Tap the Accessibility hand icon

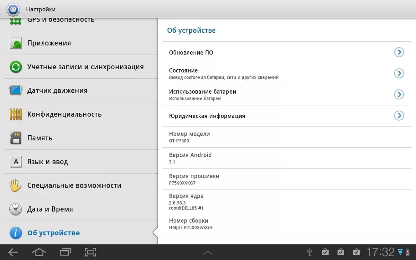[16, 185]
